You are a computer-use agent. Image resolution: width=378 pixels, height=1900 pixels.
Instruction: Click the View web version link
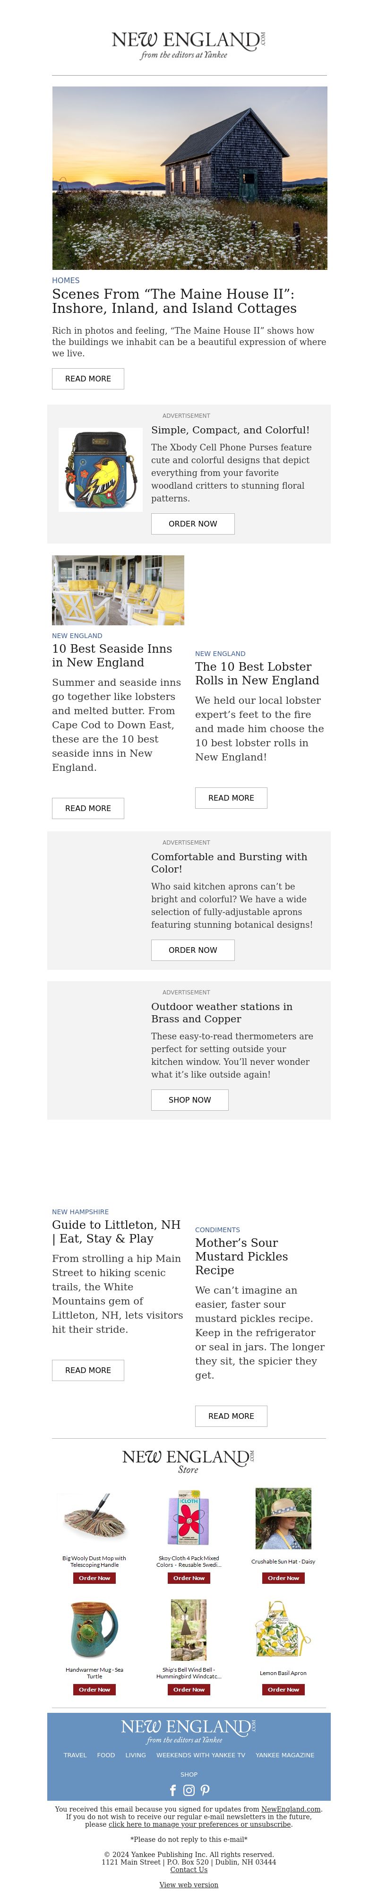coord(189,1884)
